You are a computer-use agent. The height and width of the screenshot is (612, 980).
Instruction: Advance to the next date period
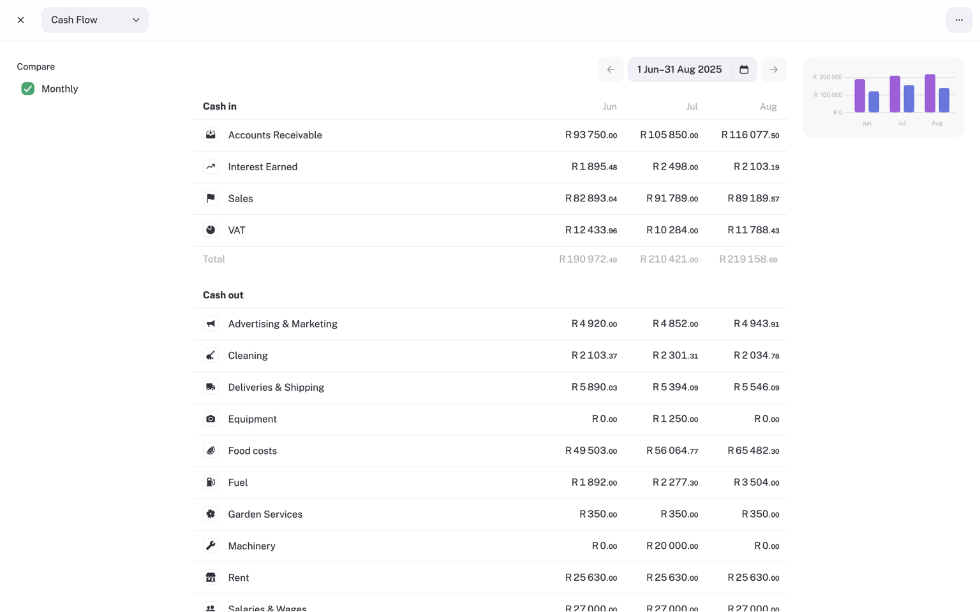point(773,69)
